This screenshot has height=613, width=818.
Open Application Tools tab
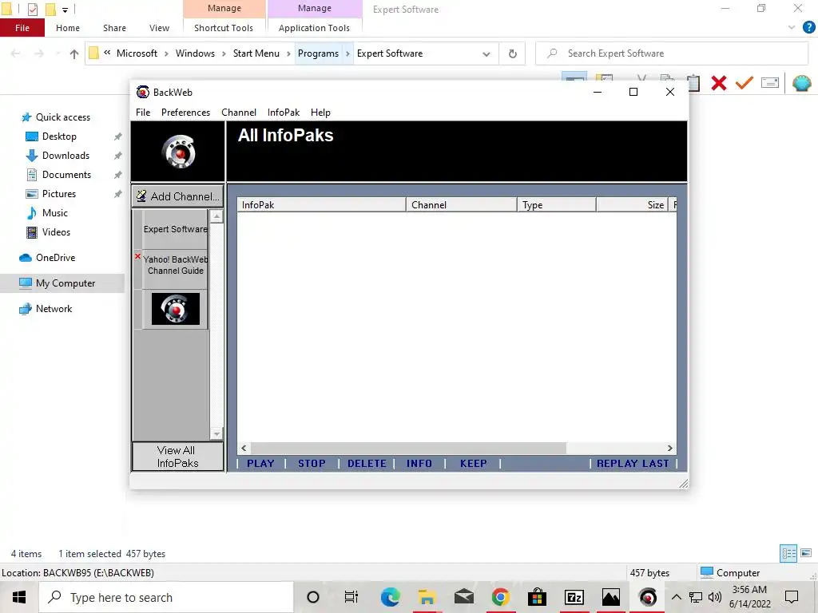(x=314, y=28)
